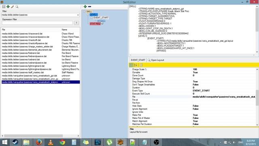Click the horizontal scrollbar under the file list
The image size is (259, 146).
coord(33,136)
